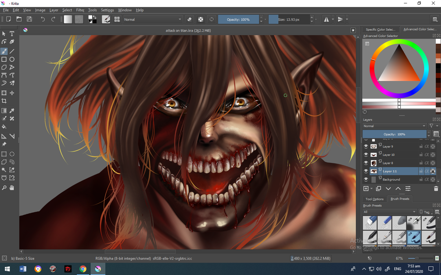The height and width of the screenshot is (275, 441).
Task: Select the Gradient tool in toolbox
Action: coord(4,110)
